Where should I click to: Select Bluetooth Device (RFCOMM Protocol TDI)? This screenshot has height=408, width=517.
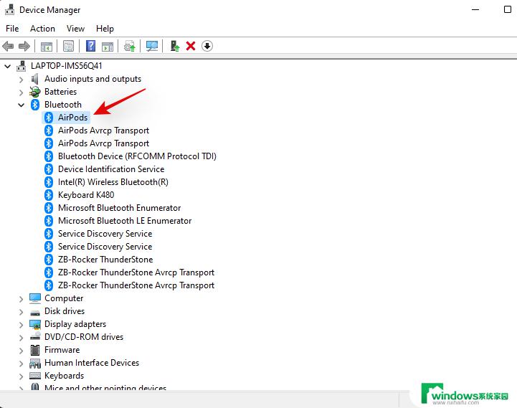(137, 156)
